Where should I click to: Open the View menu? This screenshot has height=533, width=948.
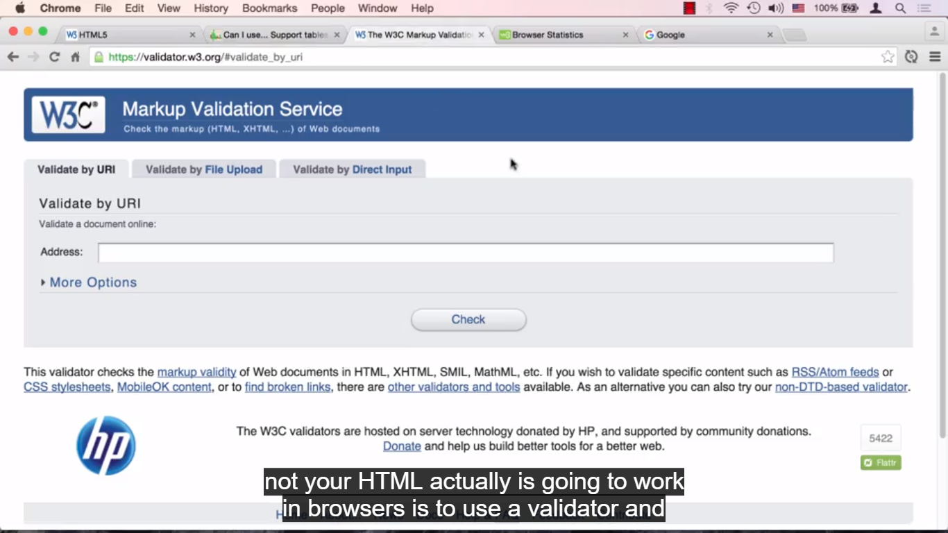[x=169, y=8]
